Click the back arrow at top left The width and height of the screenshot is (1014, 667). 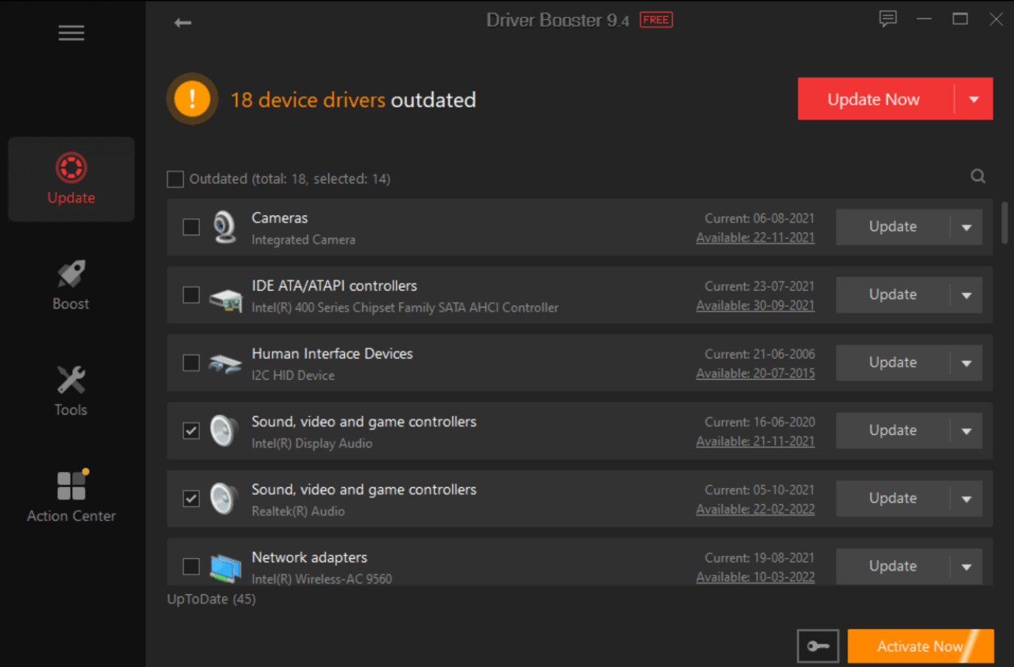click(182, 22)
